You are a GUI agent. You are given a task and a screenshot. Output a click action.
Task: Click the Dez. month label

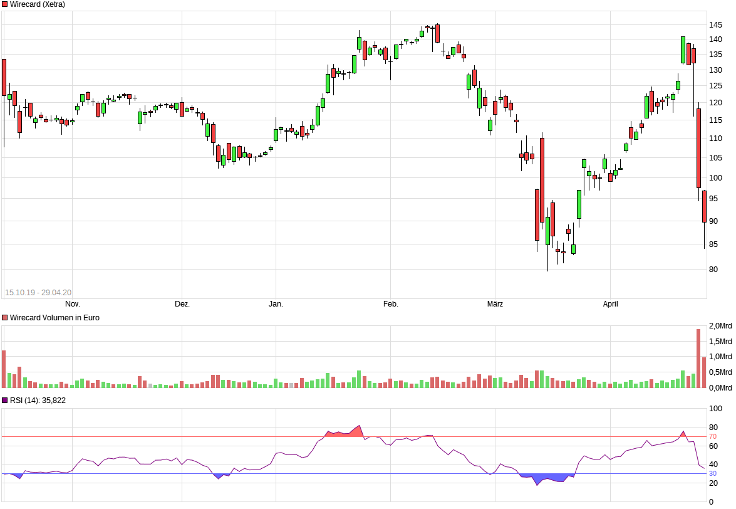tap(182, 304)
